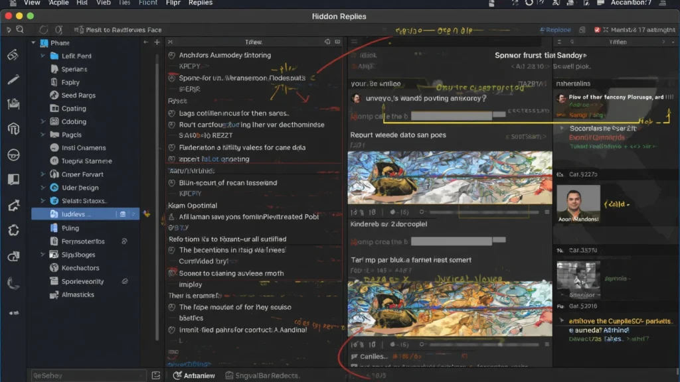Open the Antaniew tab at the bottom

(x=195, y=375)
